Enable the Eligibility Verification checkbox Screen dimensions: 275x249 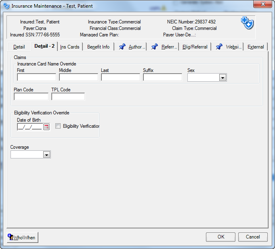(x=58, y=126)
